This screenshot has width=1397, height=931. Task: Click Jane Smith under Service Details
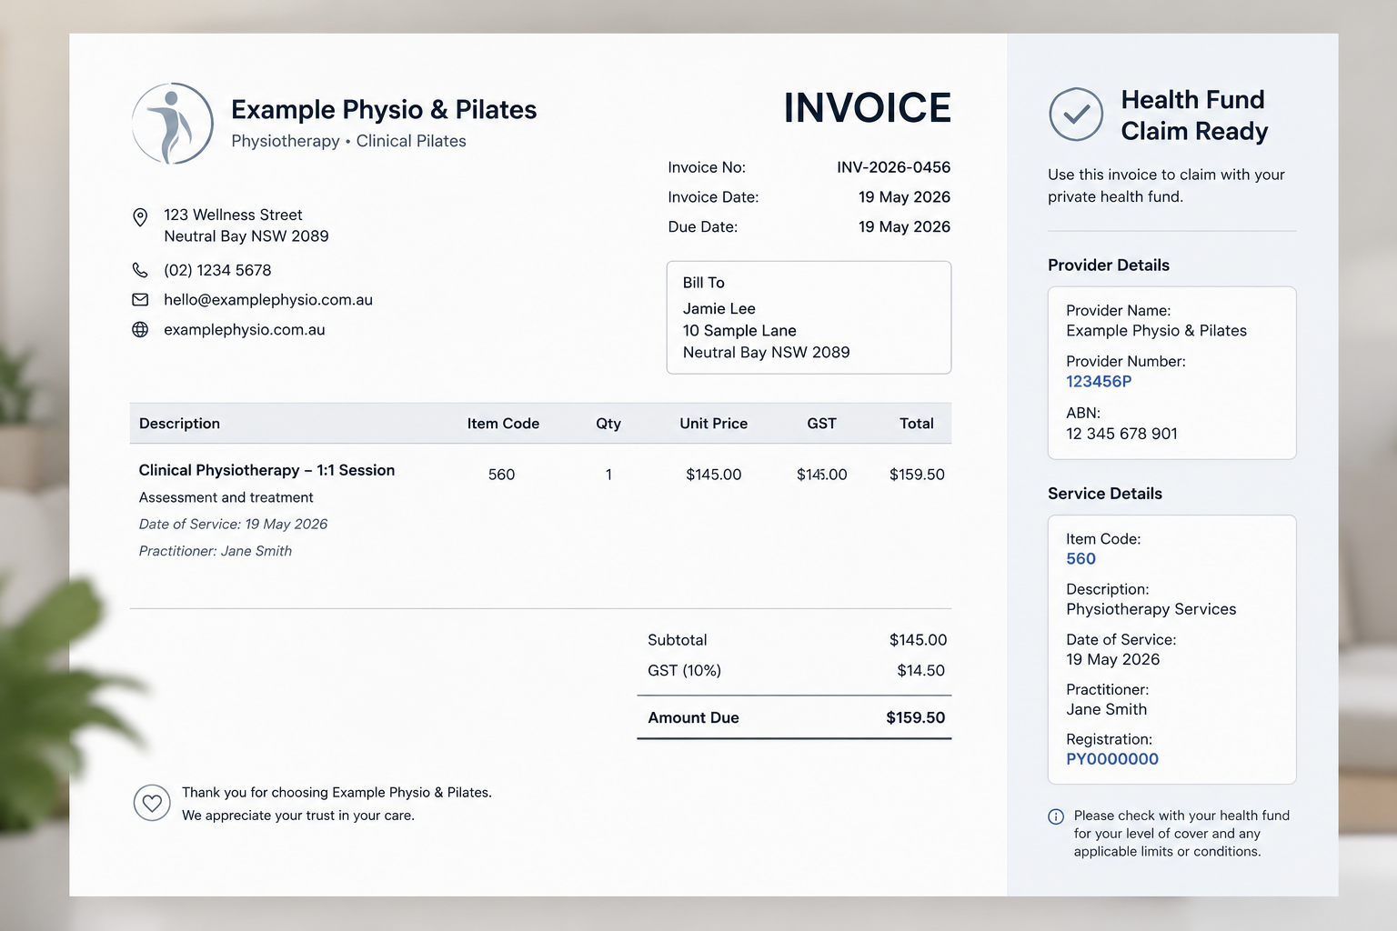[1106, 709]
